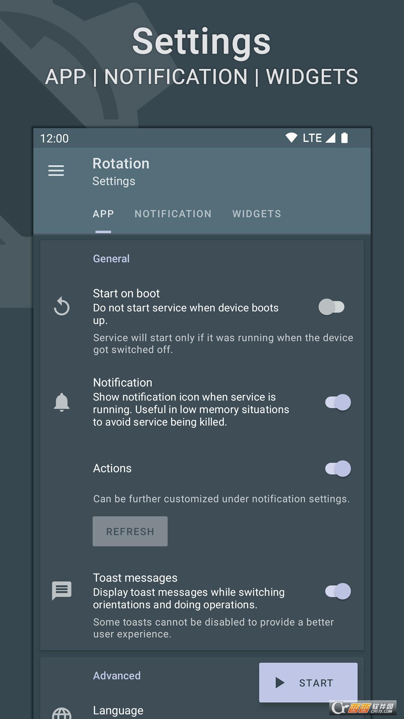Image resolution: width=404 pixels, height=719 pixels.
Task: Disable the Notification icon switch
Action: click(338, 403)
